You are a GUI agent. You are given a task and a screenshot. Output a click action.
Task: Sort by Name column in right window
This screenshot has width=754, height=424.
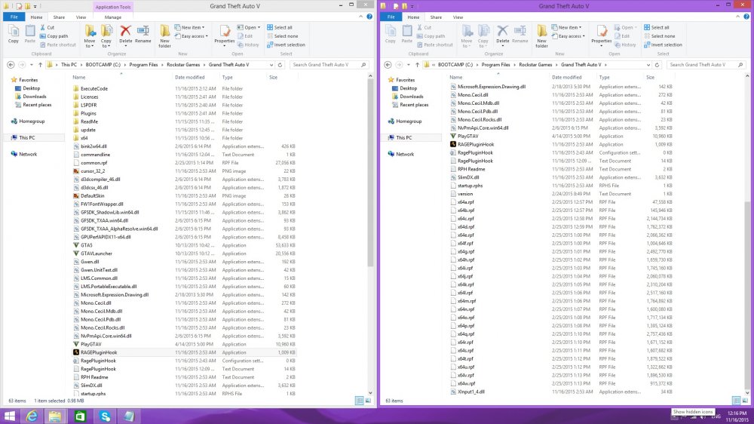tap(456, 77)
